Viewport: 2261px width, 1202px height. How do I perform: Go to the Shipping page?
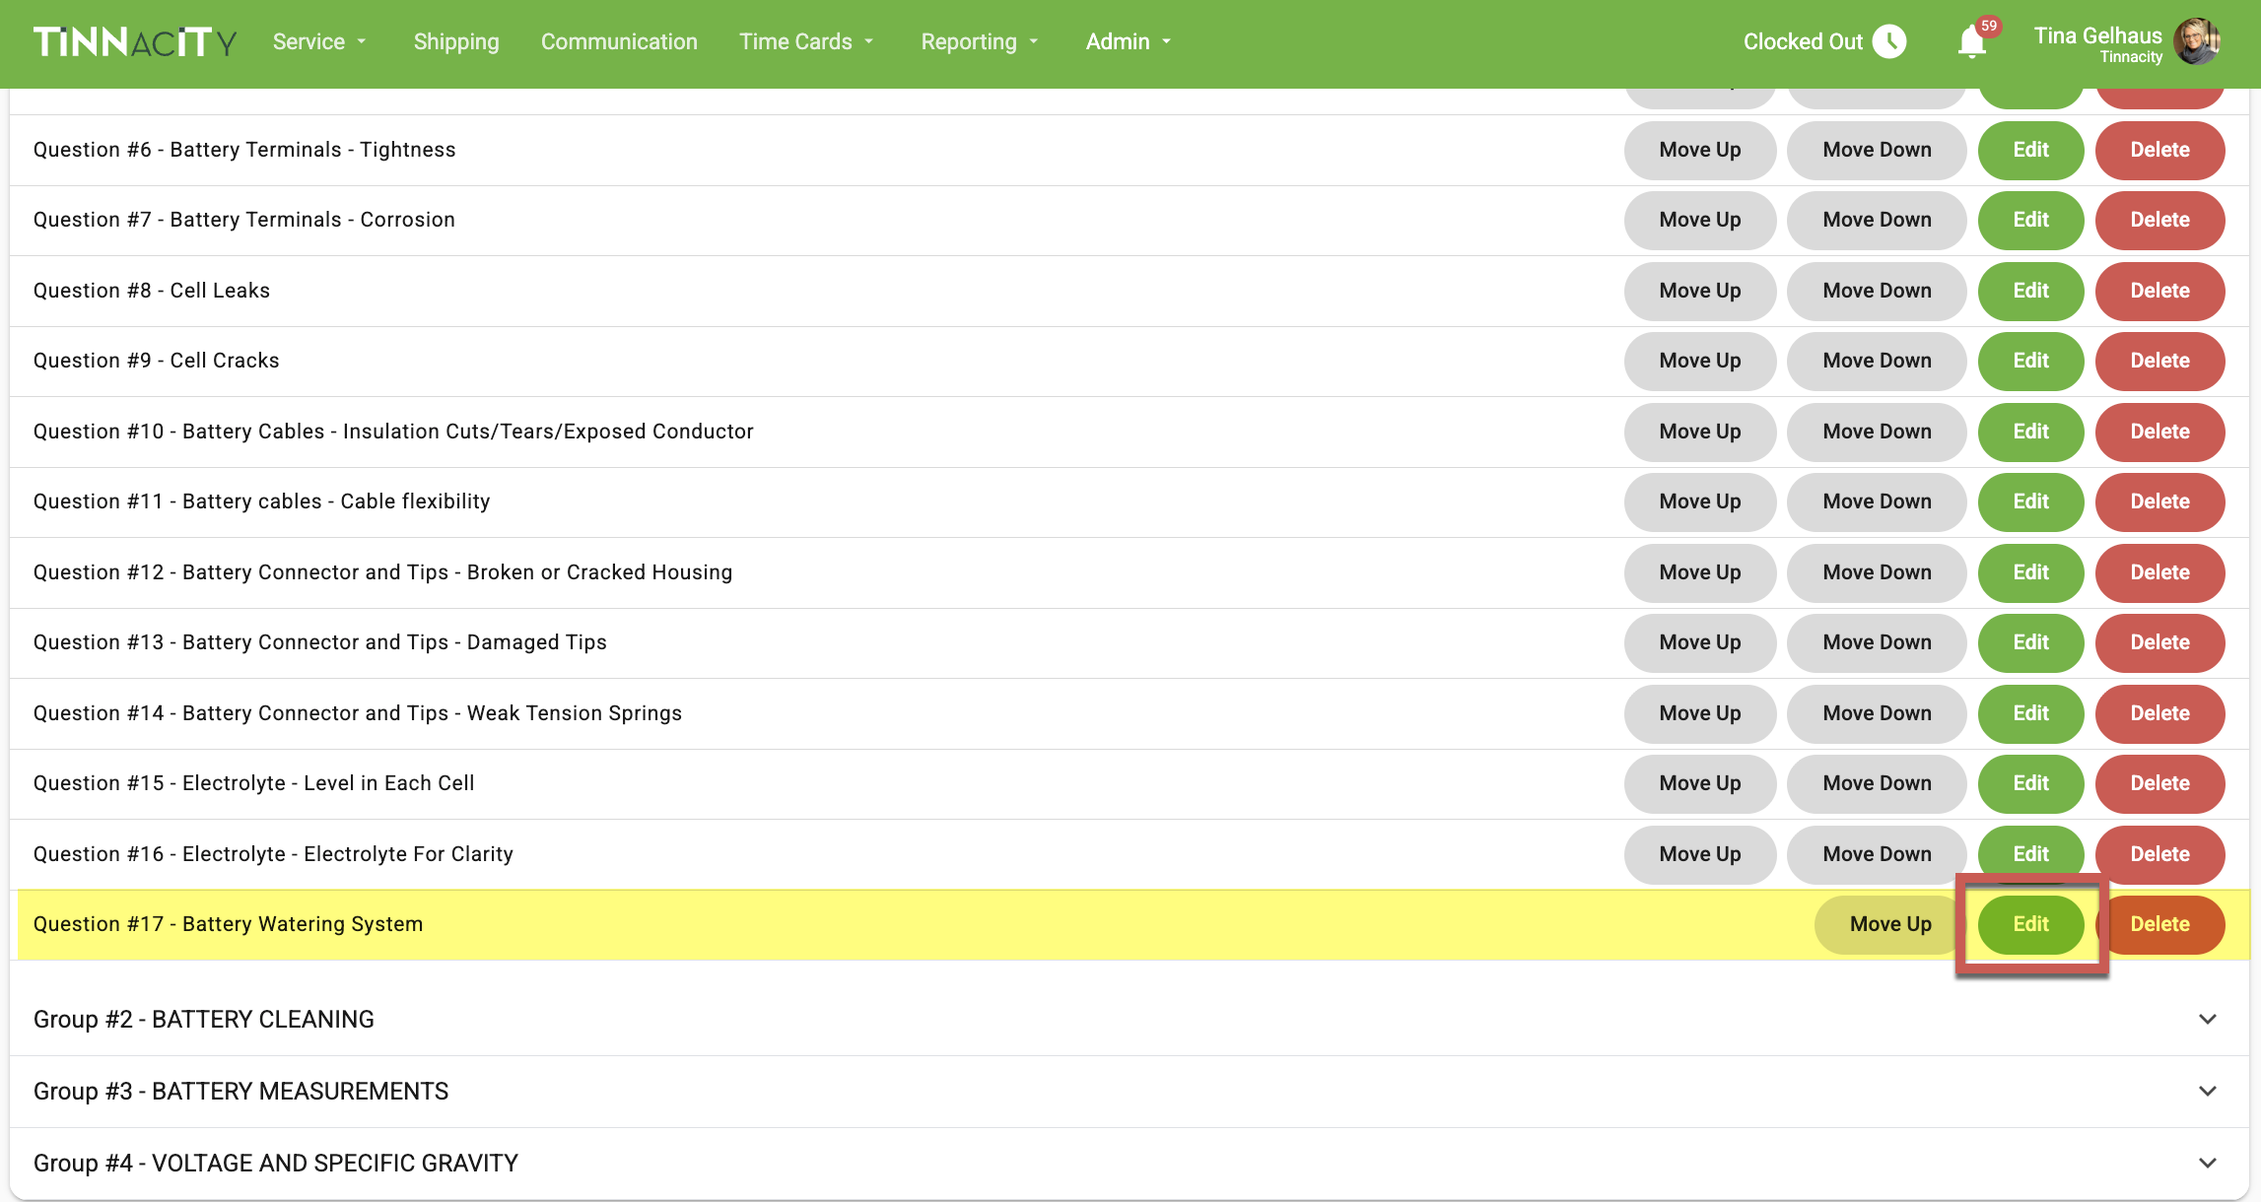click(456, 42)
